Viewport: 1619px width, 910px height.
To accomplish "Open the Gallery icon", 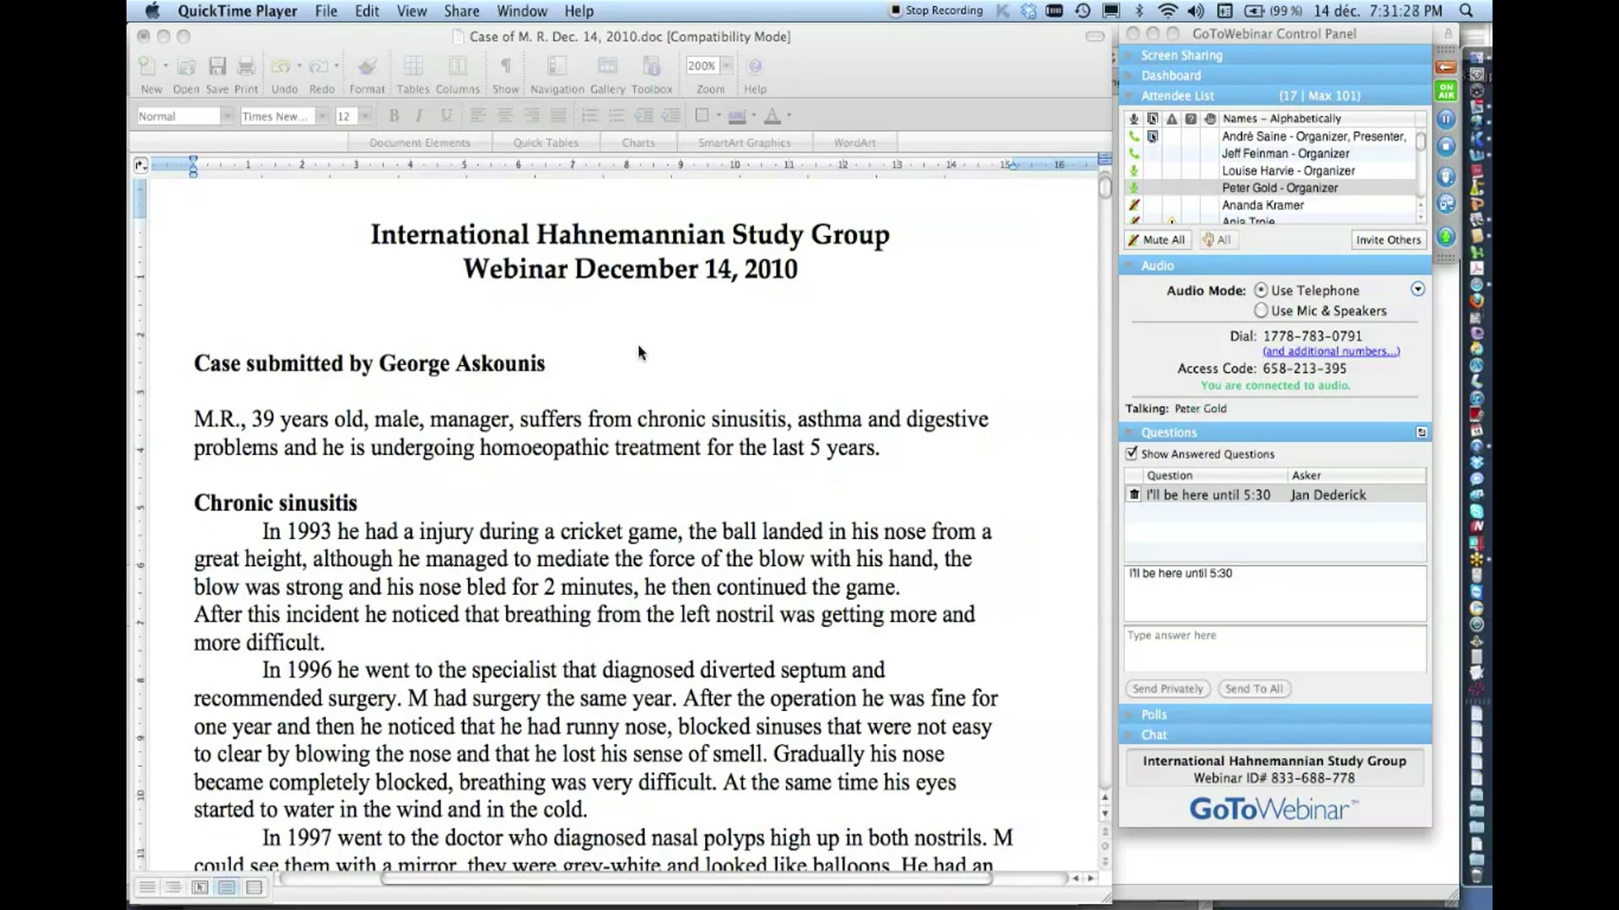I will (x=606, y=71).
